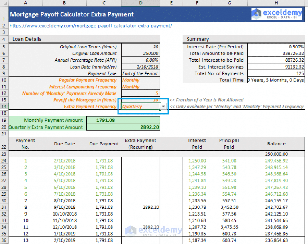This screenshot has height=244, width=308.
Task: Click Total No. of Payments value 125
Action: point(276,73)
